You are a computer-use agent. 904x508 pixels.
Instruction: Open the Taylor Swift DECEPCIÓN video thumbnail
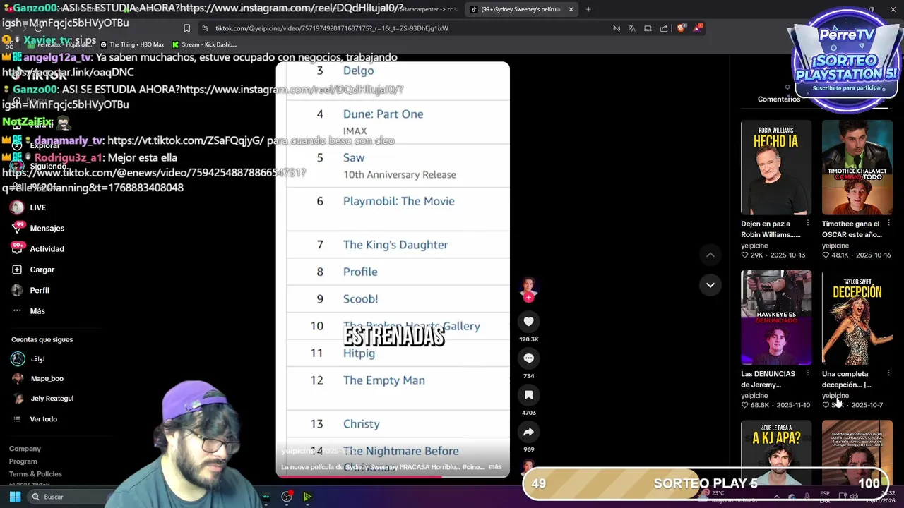click(857, 317)
